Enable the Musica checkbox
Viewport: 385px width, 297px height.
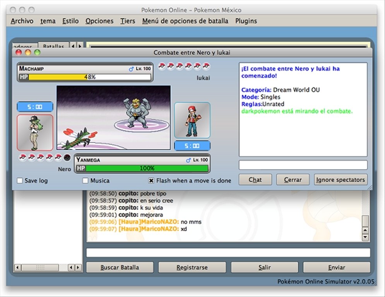point(85,181)
